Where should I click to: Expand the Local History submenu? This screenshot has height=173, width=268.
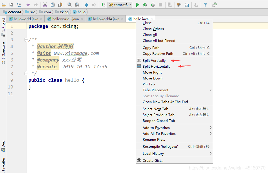coord(174,154)
